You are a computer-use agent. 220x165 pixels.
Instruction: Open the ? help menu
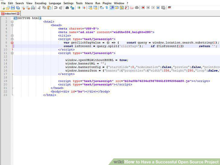pos(128,3)
